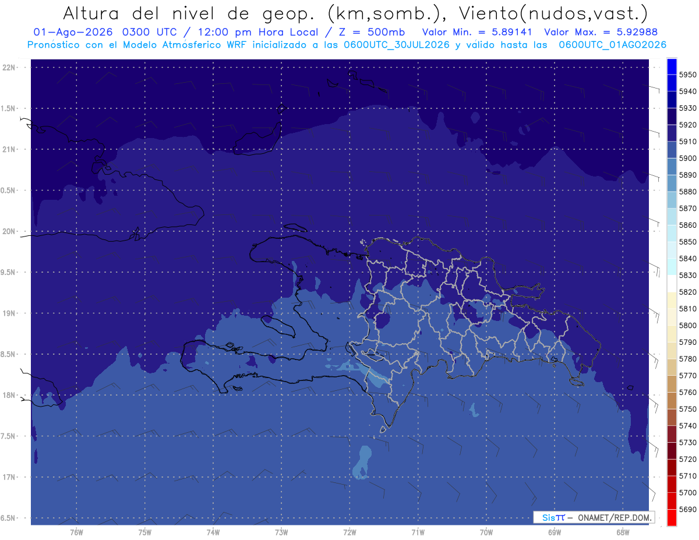699x540 pixels.
Task: Click the 5940 colorbar label
Action: pyautogui.click(x=688, y=91)
